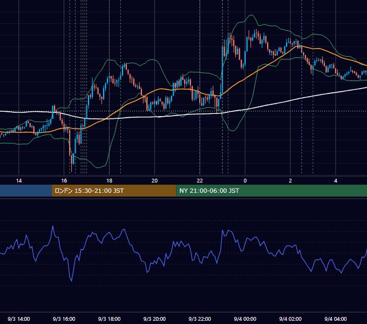Image resolution: width=367 pixels, height=324 pixels.
Task: Click hour label 18 on price chart axis
Action: [x=110, y=181]
